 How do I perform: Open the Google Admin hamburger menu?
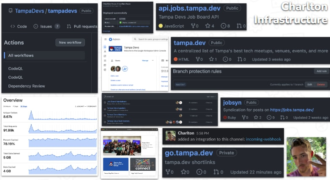[105, 39]
